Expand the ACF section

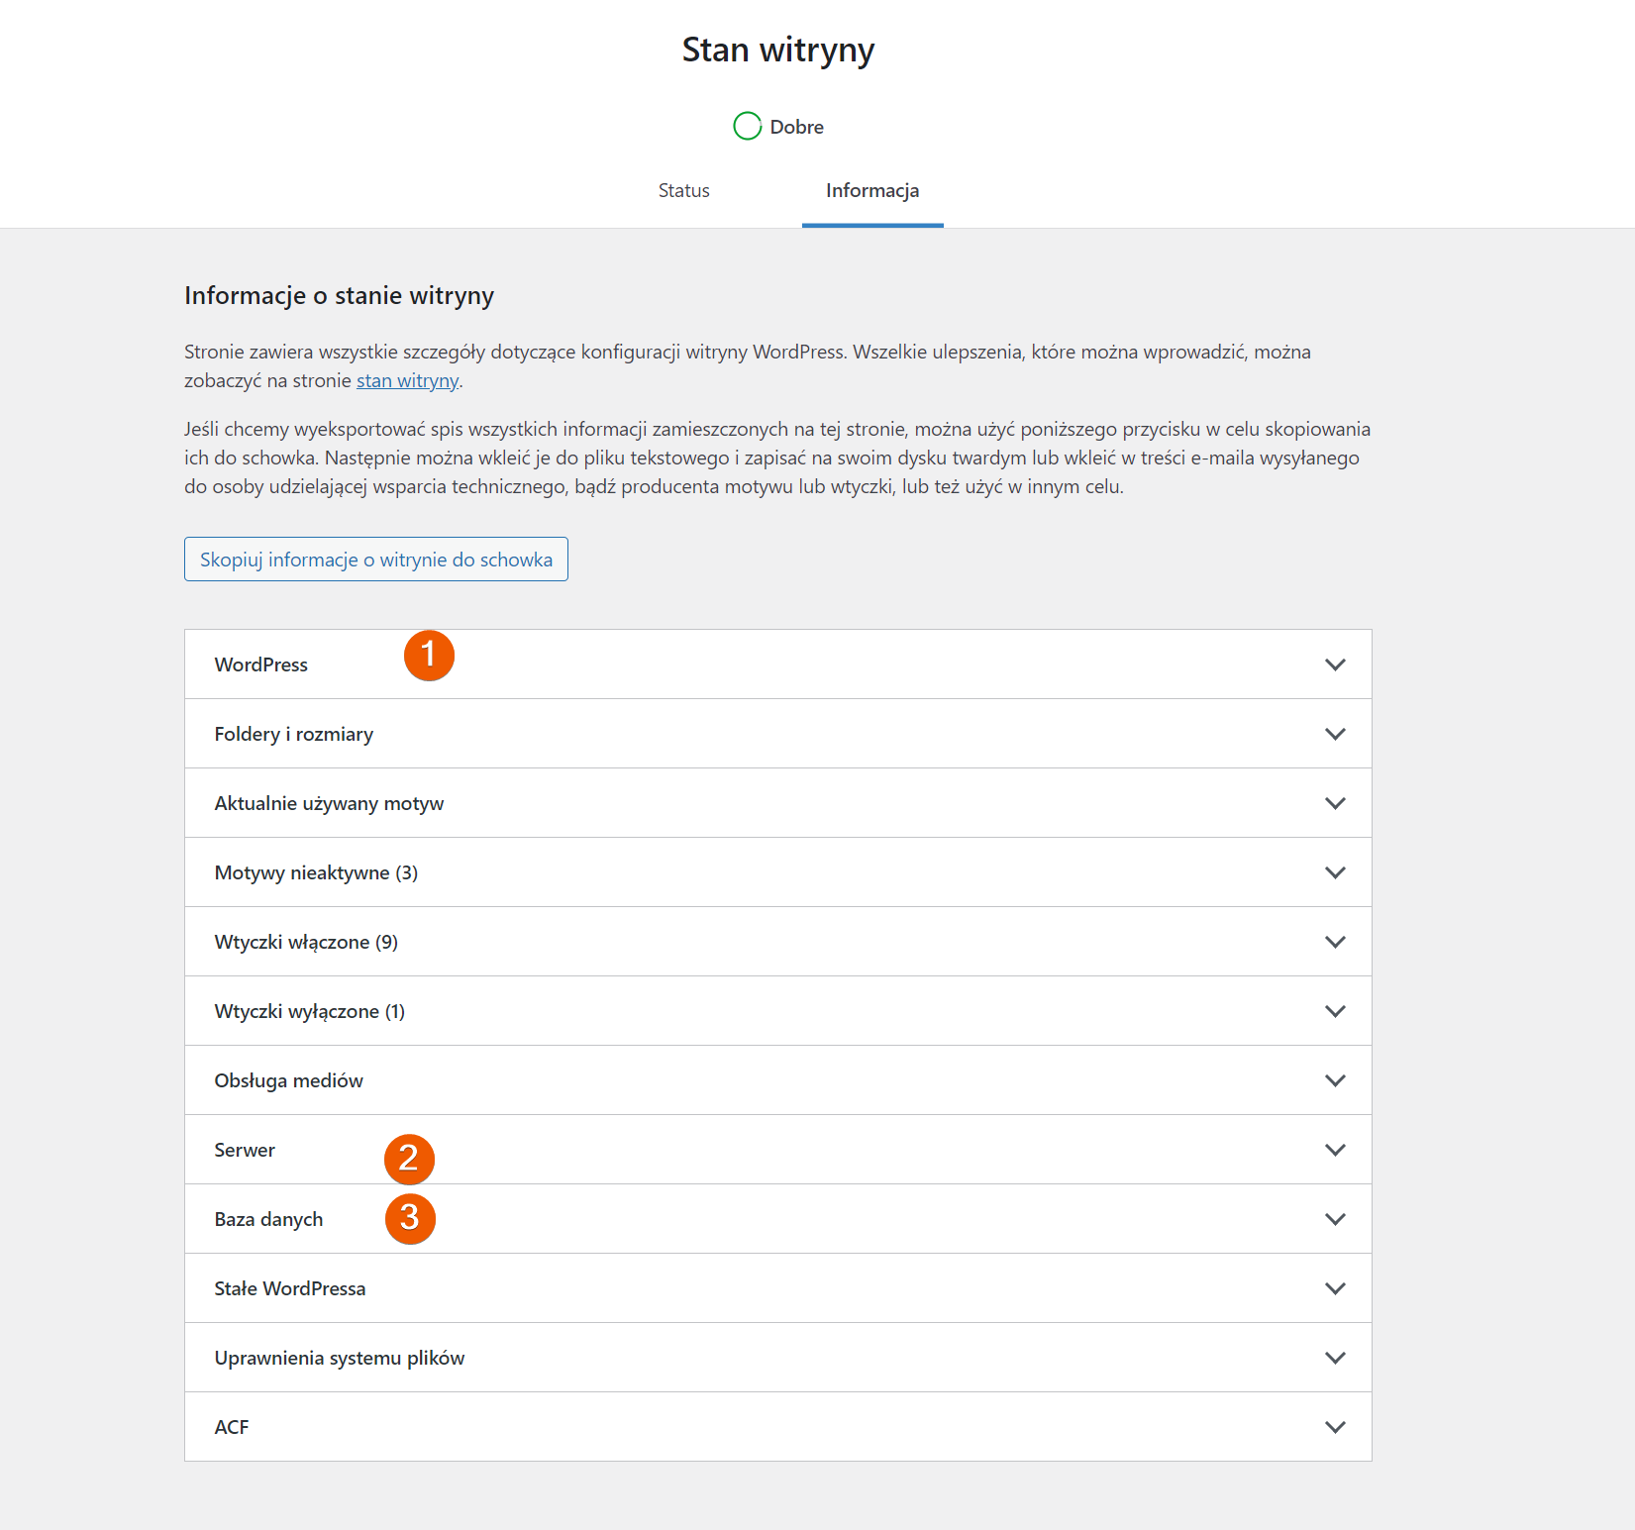point(777,1427)
